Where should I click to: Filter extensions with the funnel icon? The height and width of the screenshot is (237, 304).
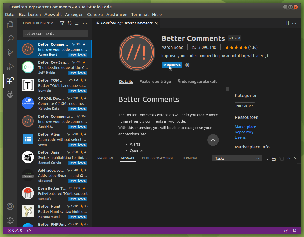[x=62, y=23]
